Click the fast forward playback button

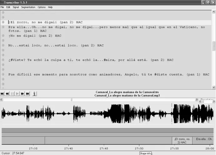22,94
